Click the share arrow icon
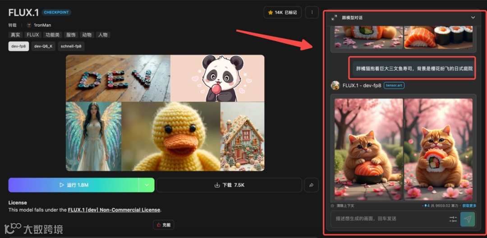 tap(312, 185)
